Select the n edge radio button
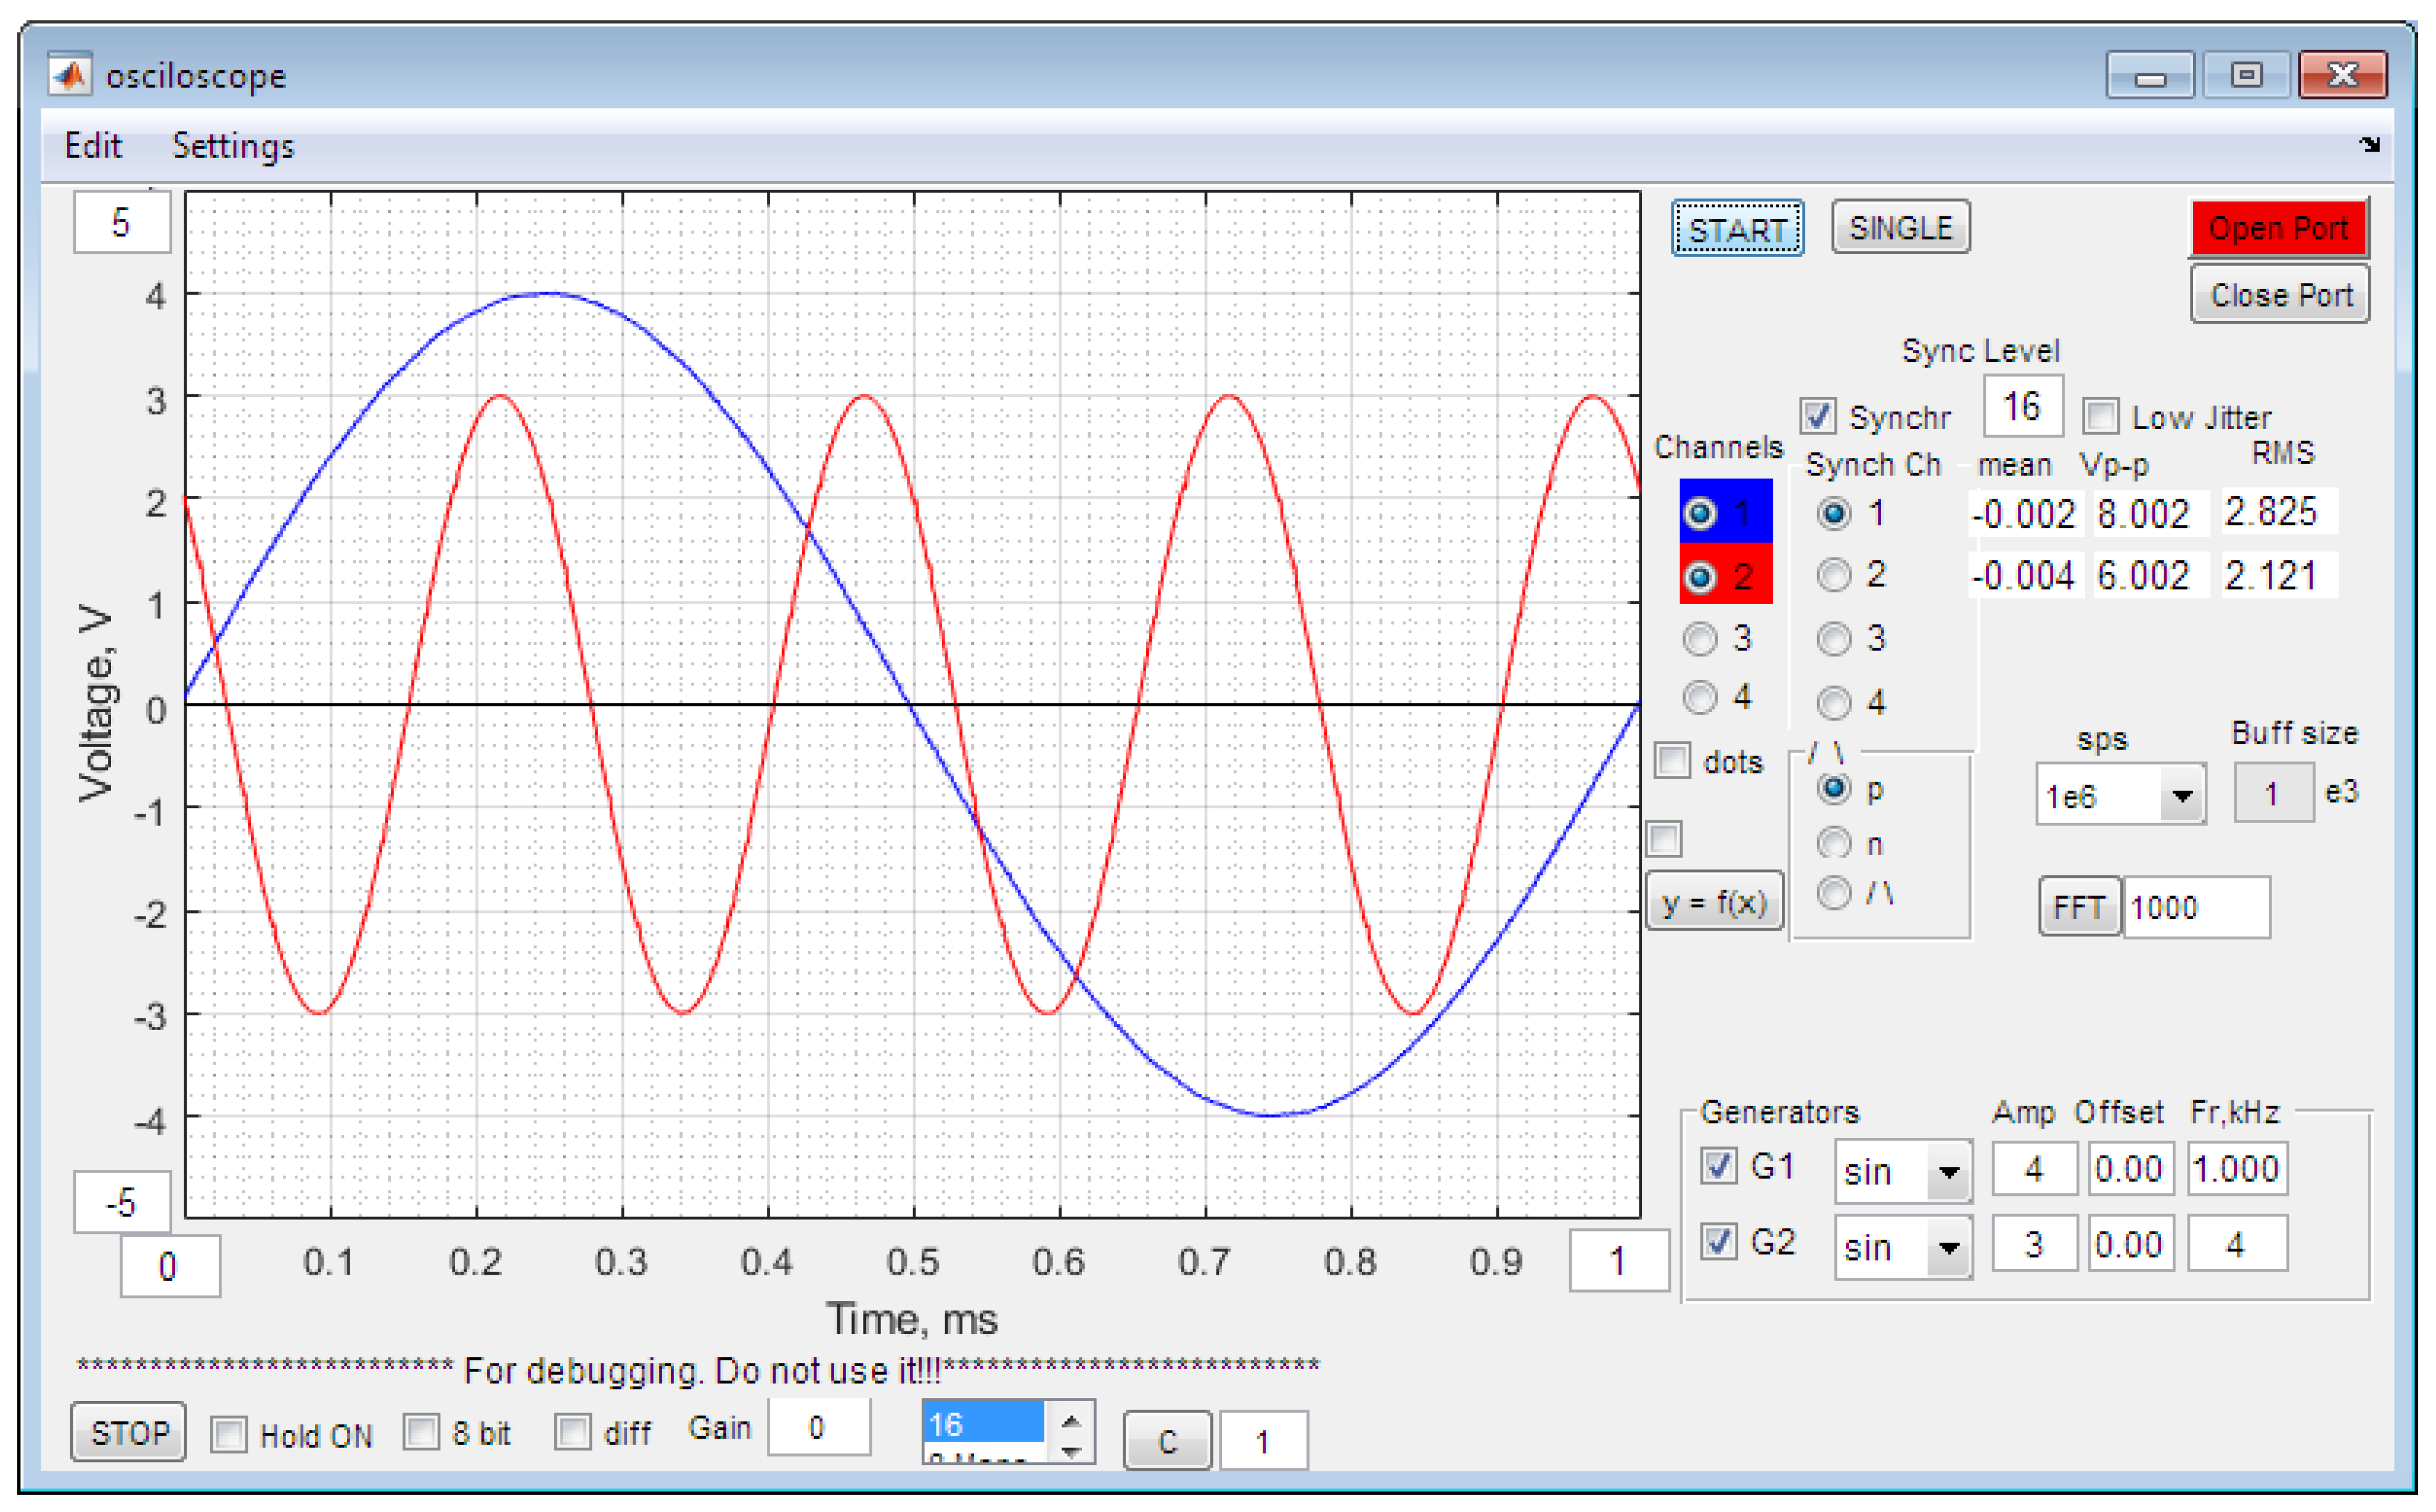 click(1834, 844)
